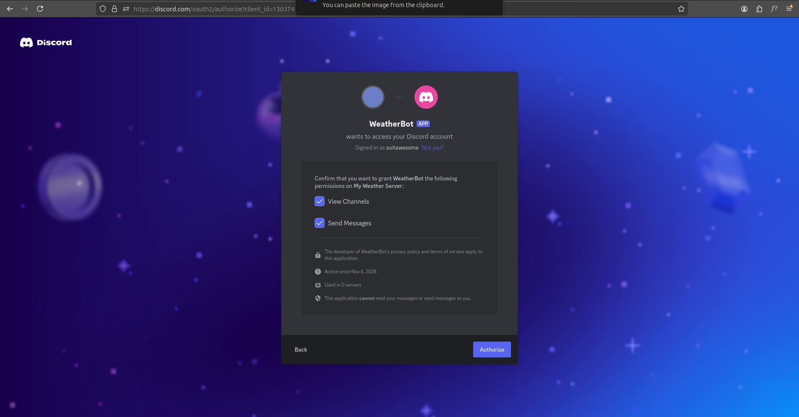Click the clipboard paste notification popup
This screenshot has width=799, height=417.
[399, 7]
